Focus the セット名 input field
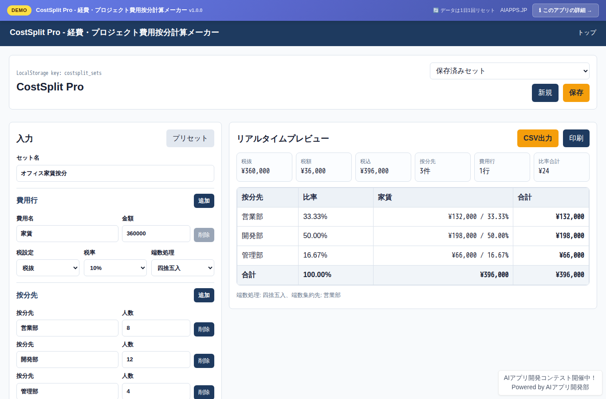606x399 pixels. (x=115, y=173)
